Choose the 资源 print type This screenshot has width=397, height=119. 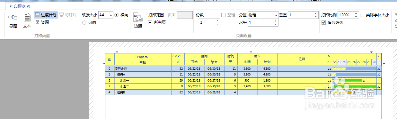pos(42,22)
